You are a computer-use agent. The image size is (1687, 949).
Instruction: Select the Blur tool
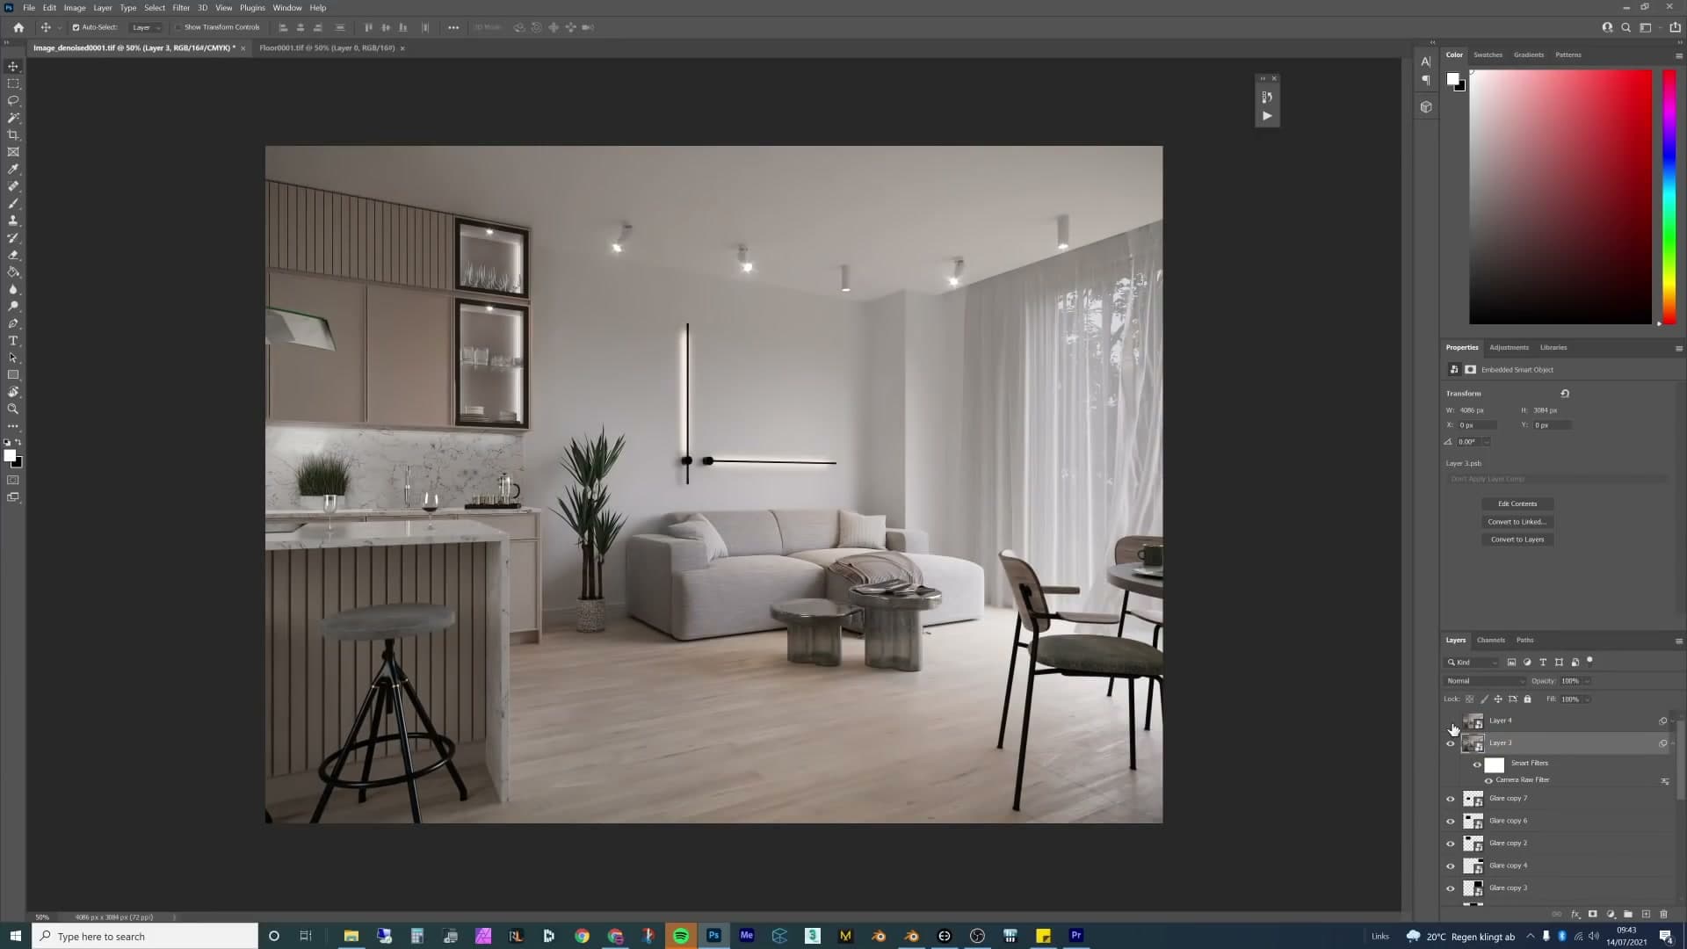pyautogui.click(x=13, y=289)
